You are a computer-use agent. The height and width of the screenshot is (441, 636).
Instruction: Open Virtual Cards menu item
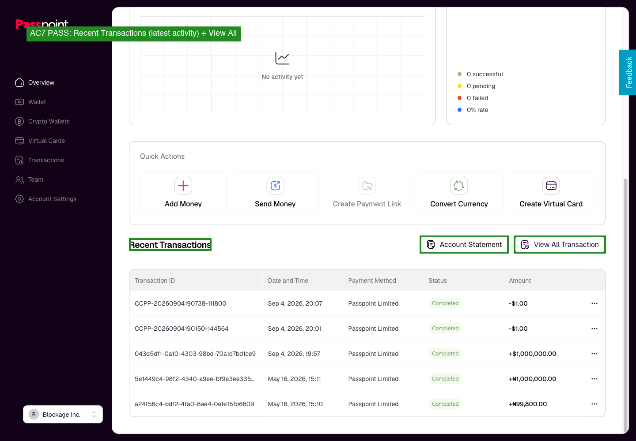(x=46, y=141)
